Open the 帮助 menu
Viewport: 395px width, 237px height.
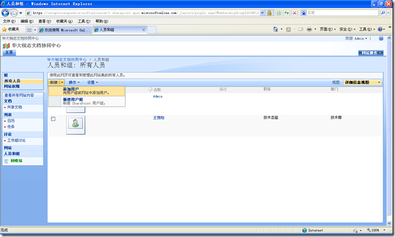coord(102,21)
